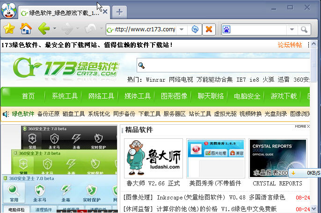Expand the search engine box dropdown
Viewport: 321px width, 213px height.
292,29
